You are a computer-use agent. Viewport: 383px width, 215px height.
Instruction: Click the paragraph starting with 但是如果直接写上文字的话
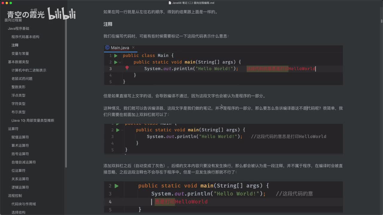tap(184, 96)
